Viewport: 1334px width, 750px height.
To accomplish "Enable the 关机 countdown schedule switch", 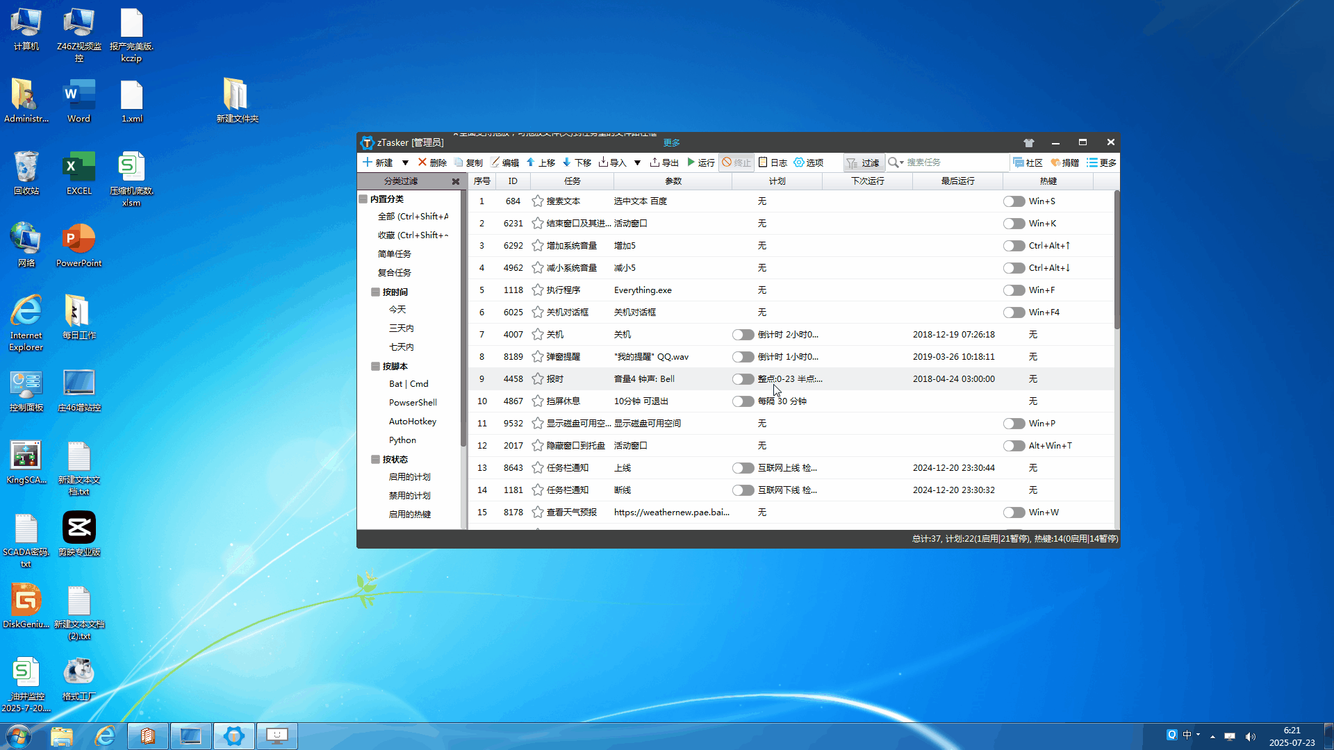I will [743, 335].
